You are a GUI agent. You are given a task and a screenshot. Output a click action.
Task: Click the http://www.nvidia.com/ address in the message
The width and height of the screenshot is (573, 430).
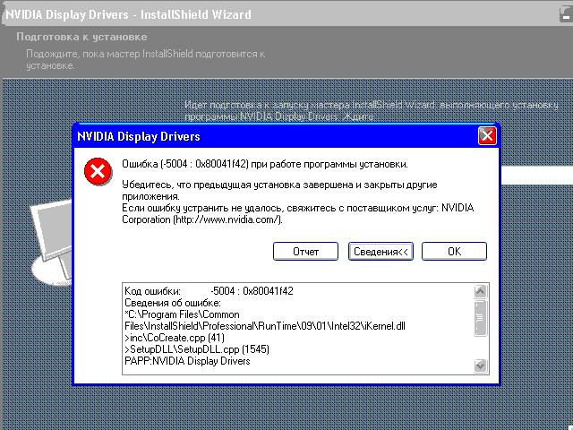point(227,220)
